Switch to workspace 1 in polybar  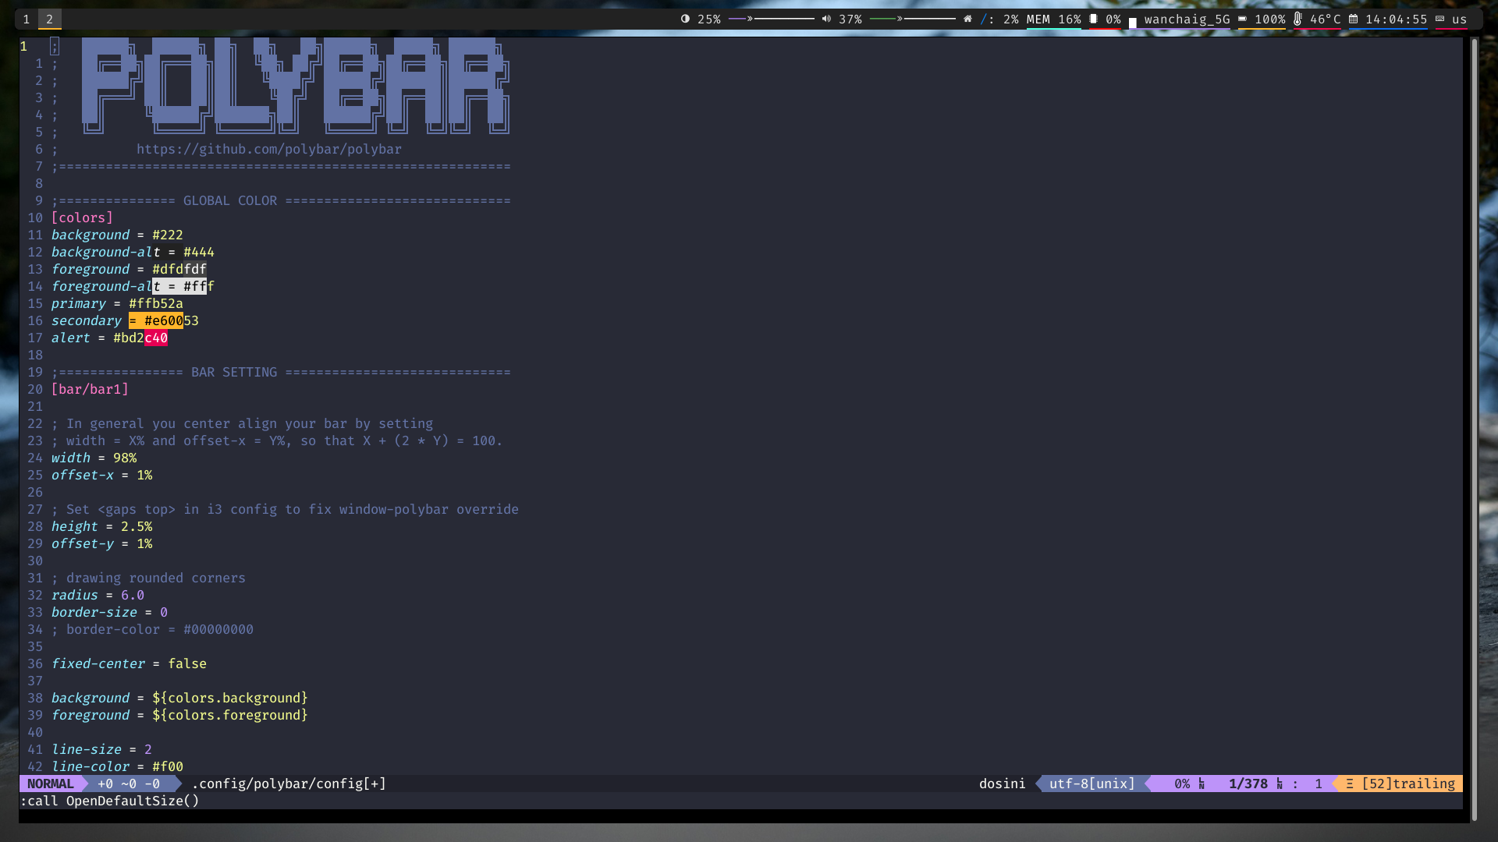point(26,19)
